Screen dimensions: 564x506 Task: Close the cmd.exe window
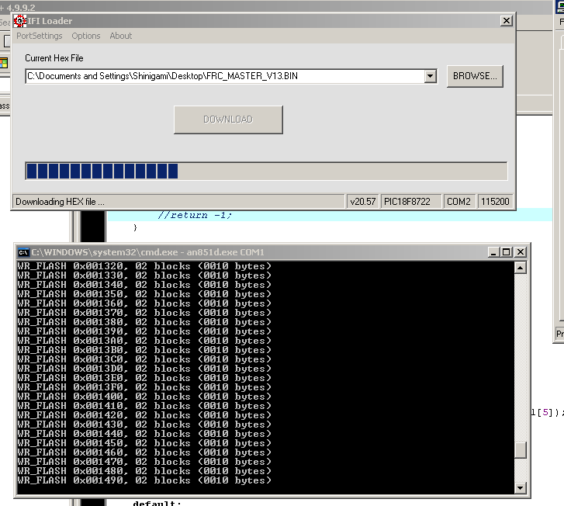pos(520,252)
